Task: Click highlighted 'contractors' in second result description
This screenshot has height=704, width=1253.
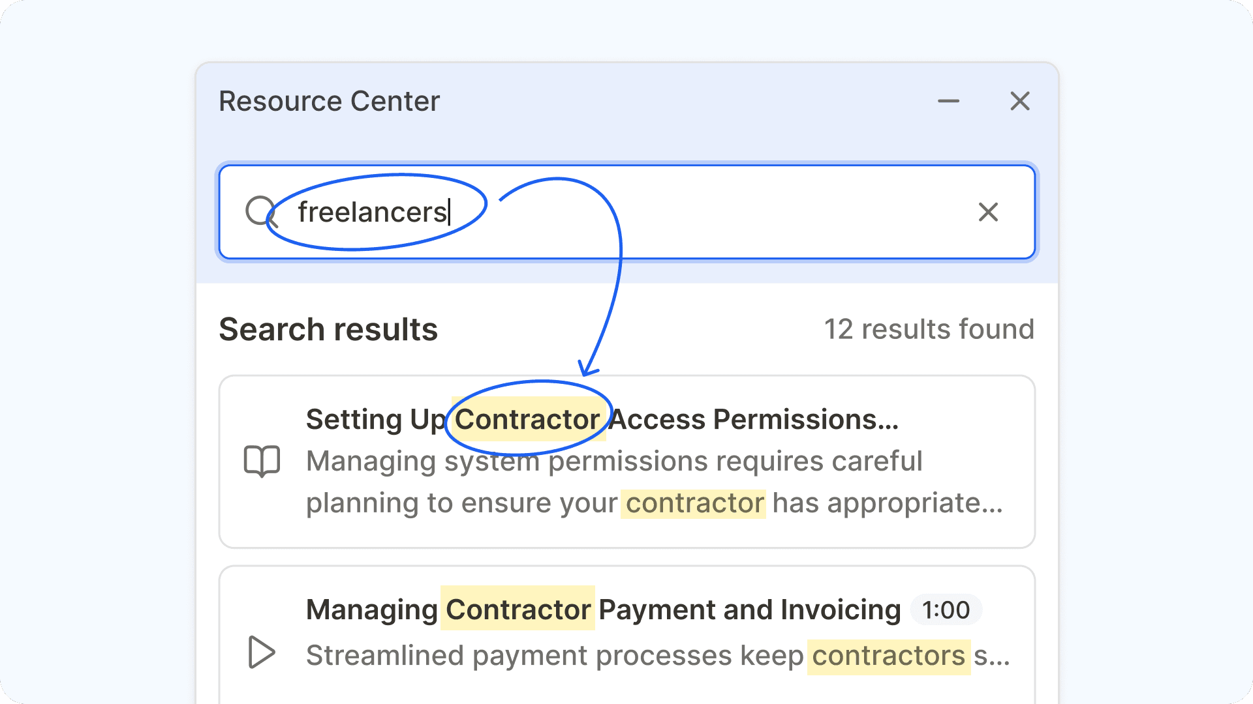Action: pos(888,656)
